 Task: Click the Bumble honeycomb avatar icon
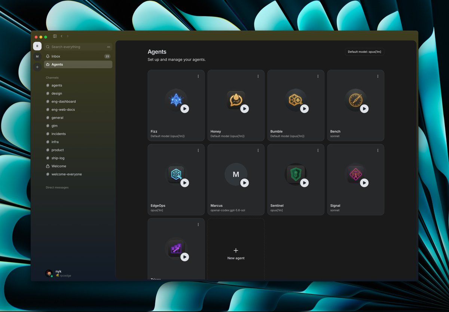[296, 100]
